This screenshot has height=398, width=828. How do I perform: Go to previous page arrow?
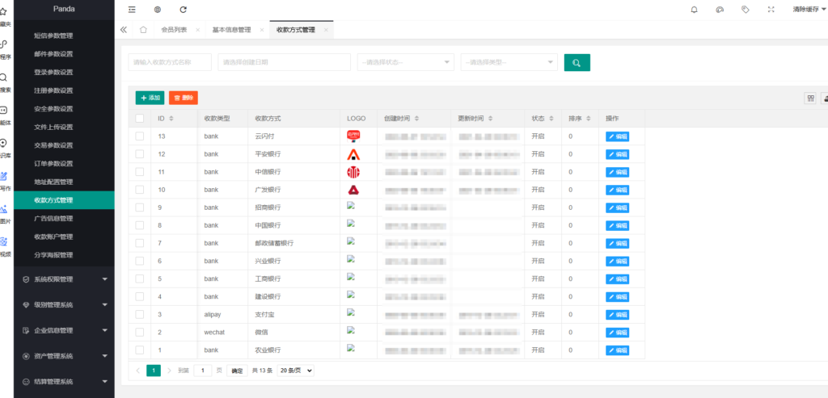click(x=137, y=371)
